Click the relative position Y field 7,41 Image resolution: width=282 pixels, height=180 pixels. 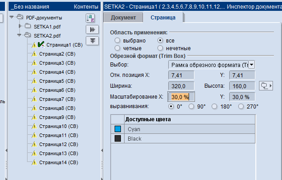coord(242,75)
